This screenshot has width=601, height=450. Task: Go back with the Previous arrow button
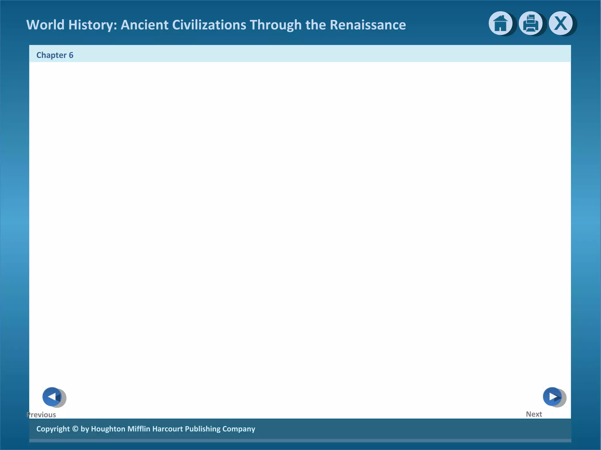click(52, 397)
